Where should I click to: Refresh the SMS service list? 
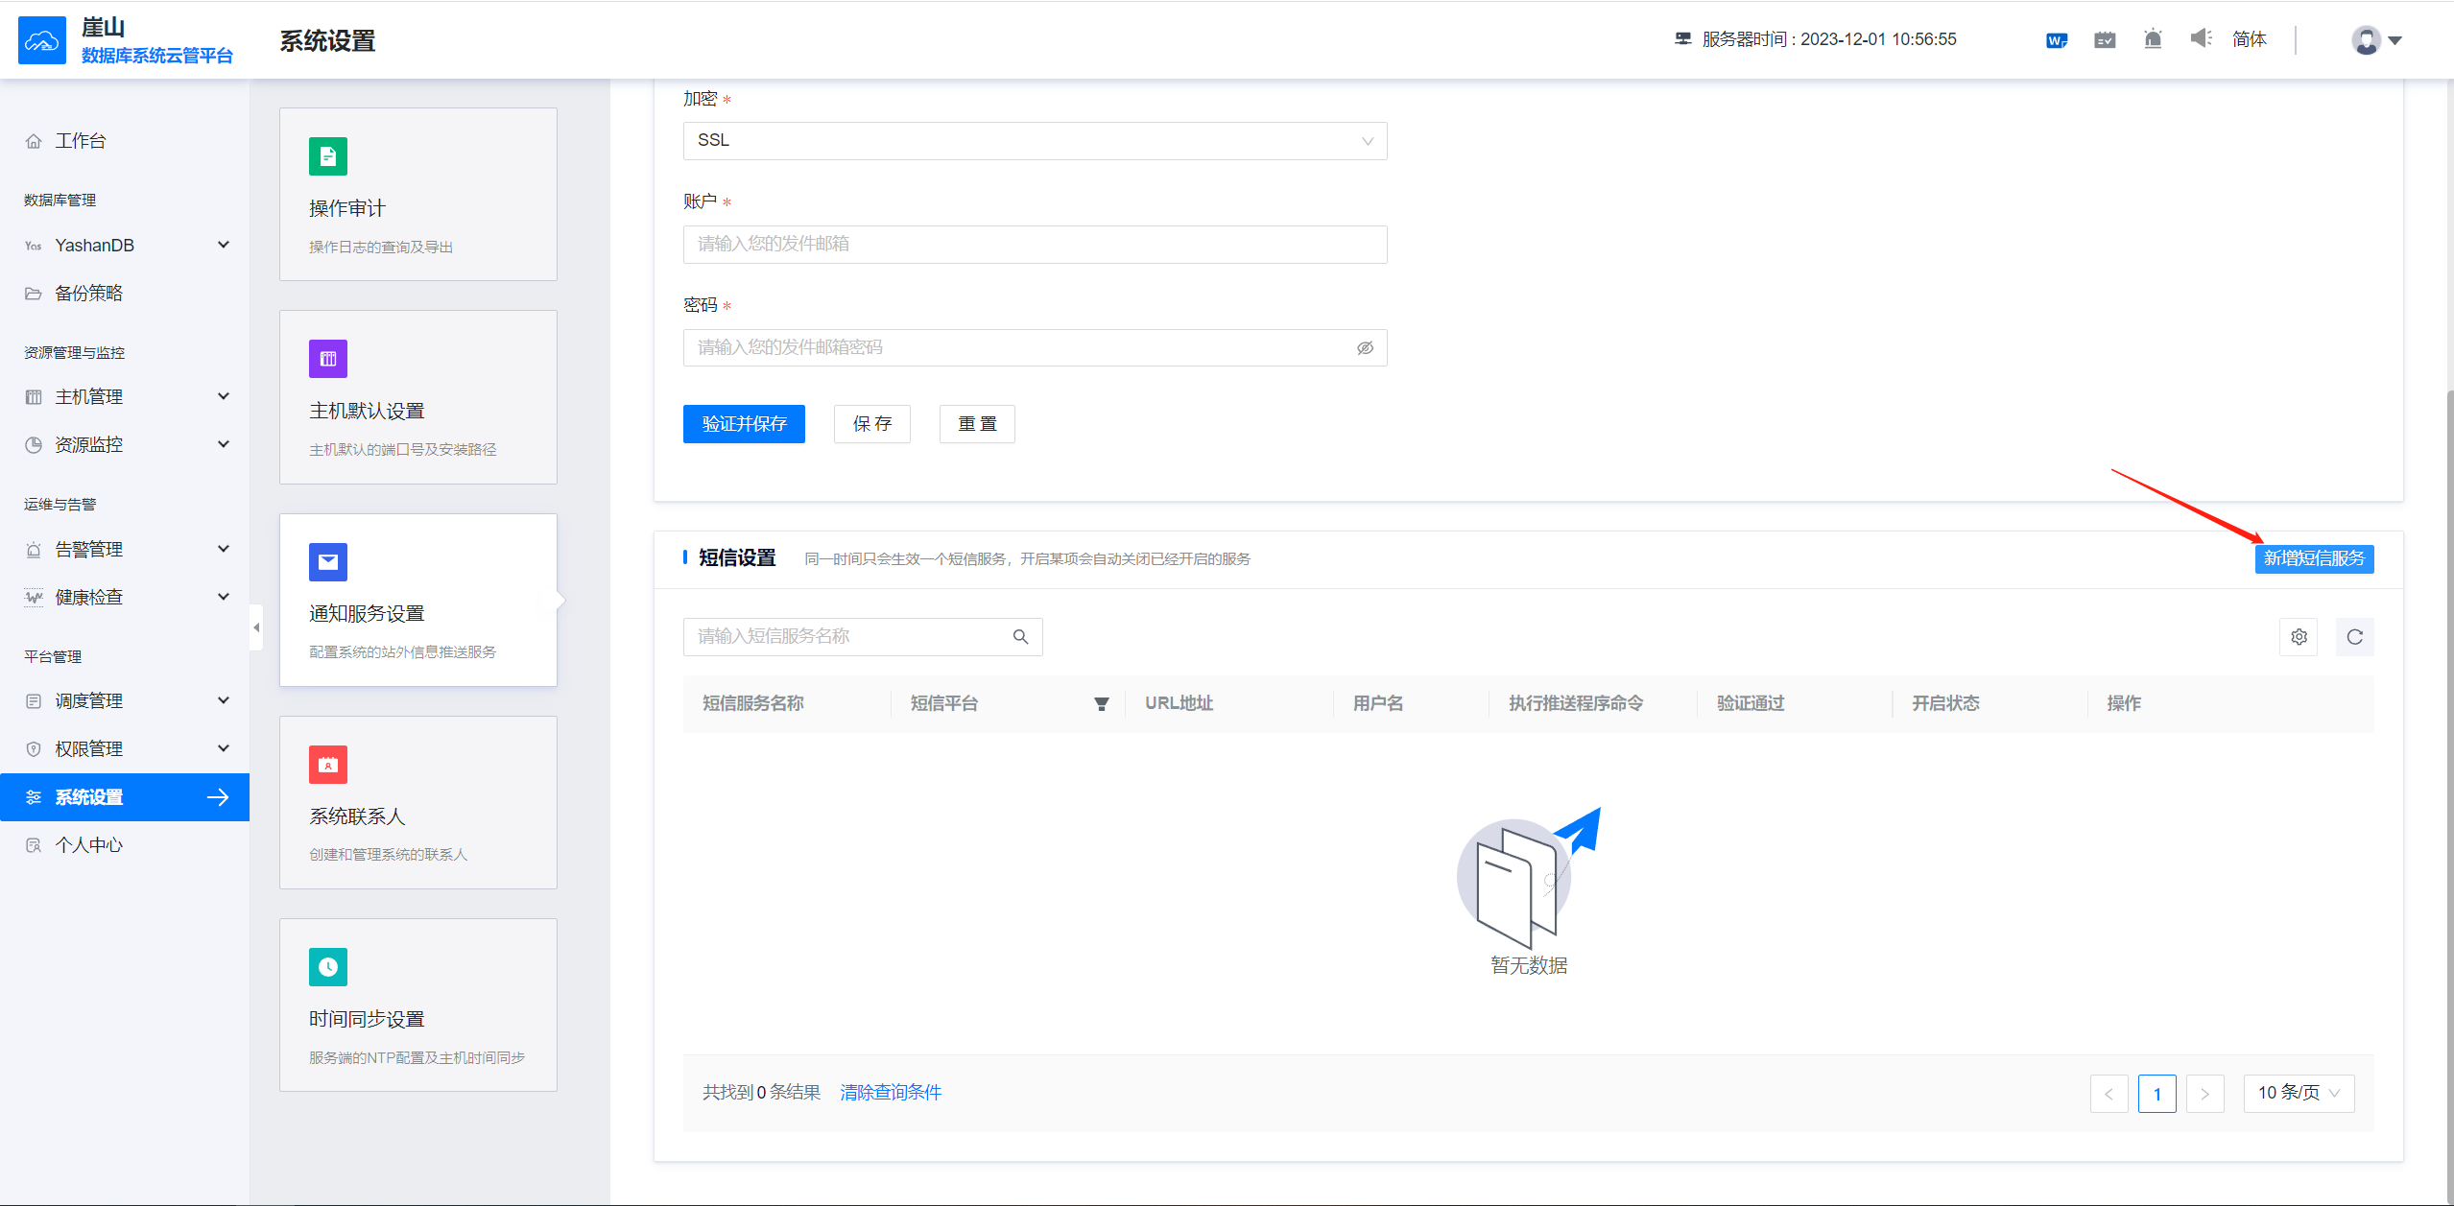pos(2354,637)
